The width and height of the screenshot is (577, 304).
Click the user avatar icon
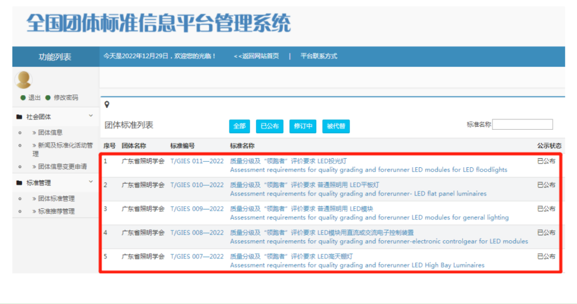(x=24, y=80)
